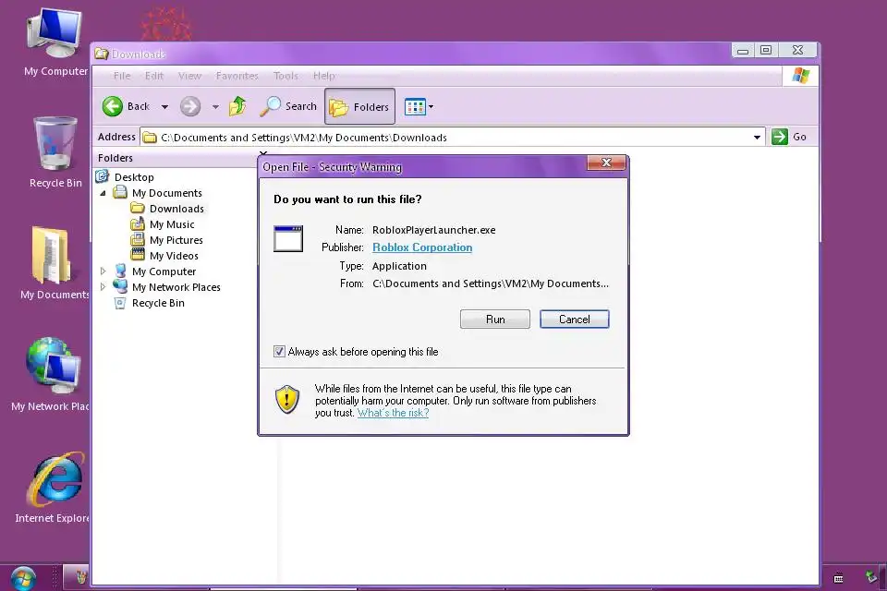Select the Downloads folder in the tree

point(176,209)
